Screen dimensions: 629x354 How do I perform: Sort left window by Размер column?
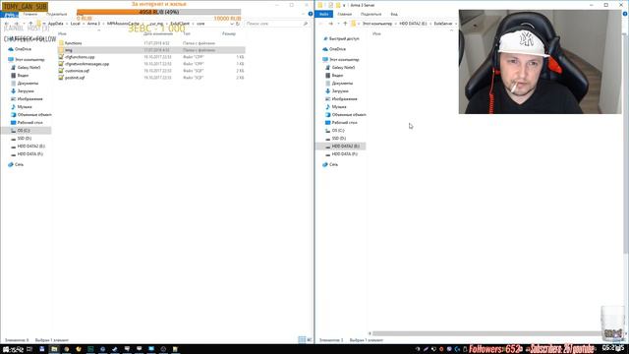click(x=229, y=33)
